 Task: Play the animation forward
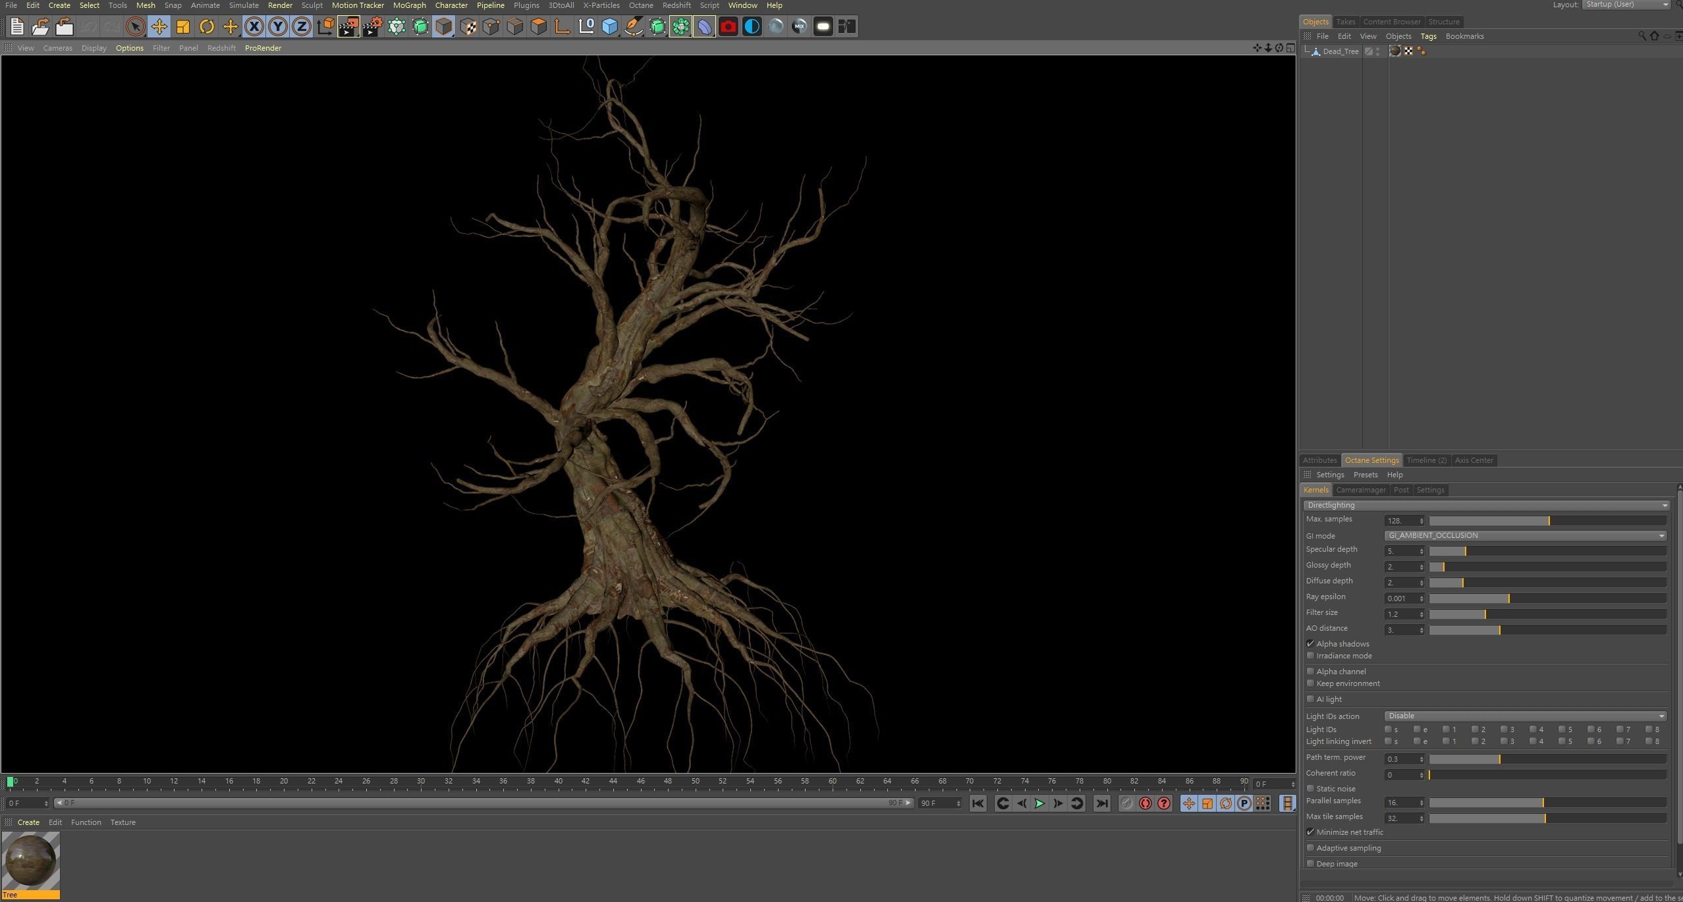[x=1039, y=803]
